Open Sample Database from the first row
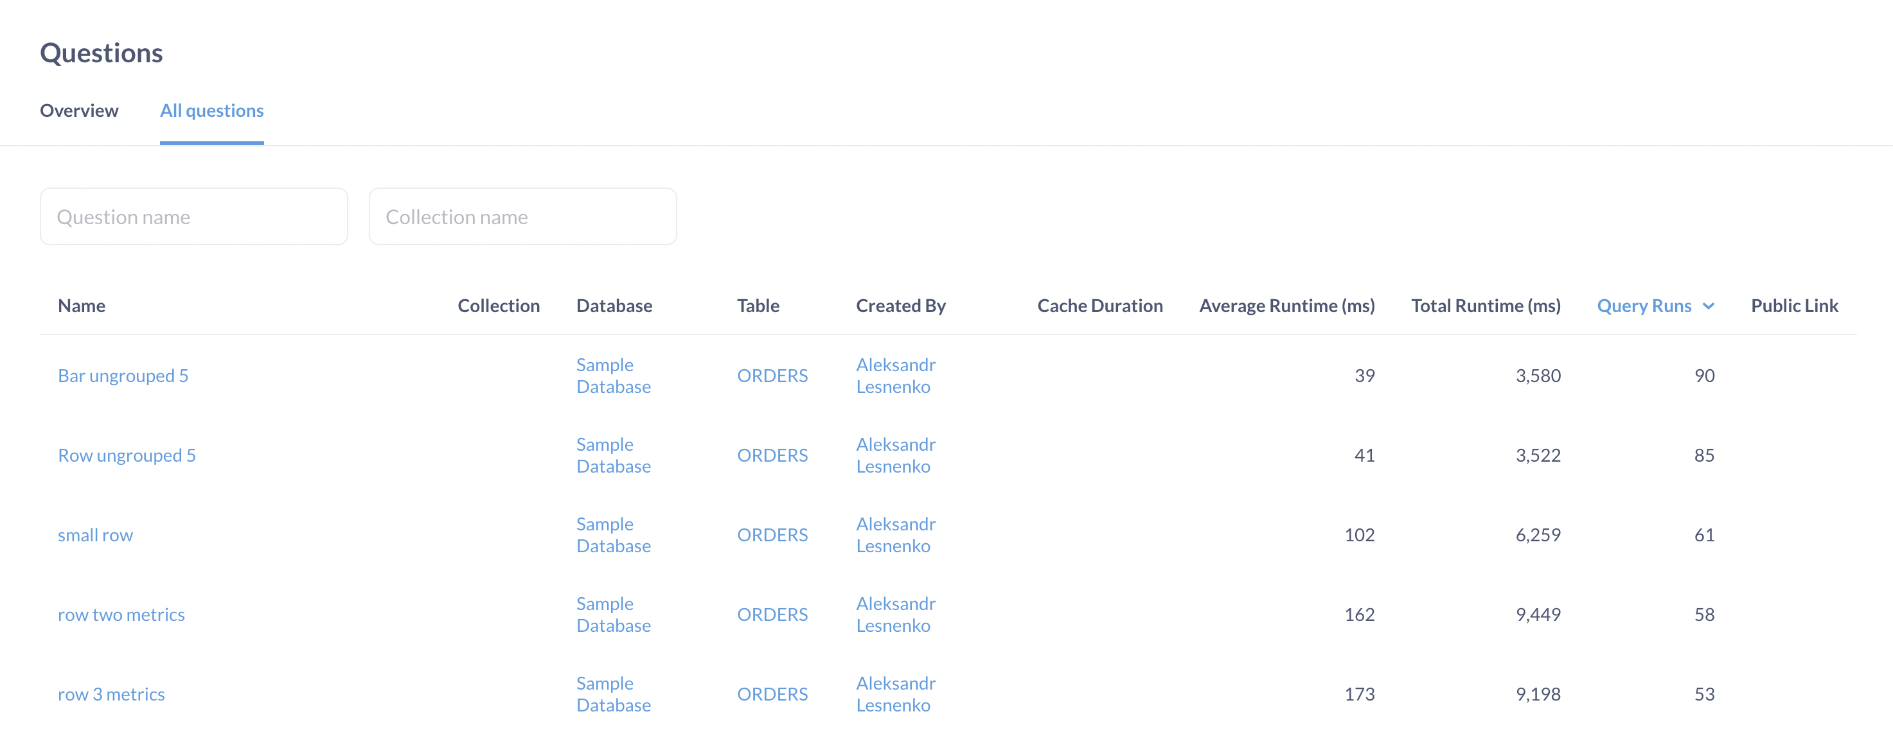Image resolution: width=1893 pixels, height=732 pixels. click(613, 375)
